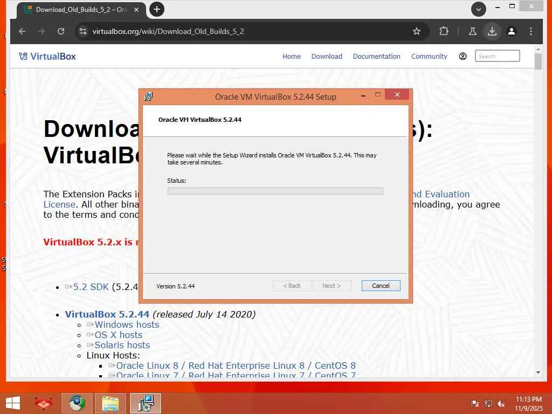
Task: Open Chrome three-dot menu
Action: point(531,31)
